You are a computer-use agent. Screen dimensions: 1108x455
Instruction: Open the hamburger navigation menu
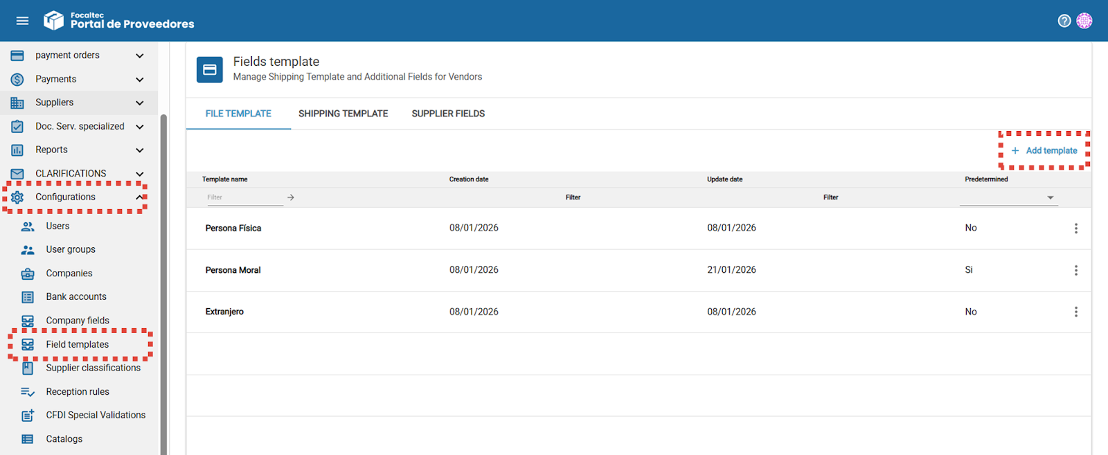coord(22,21)
